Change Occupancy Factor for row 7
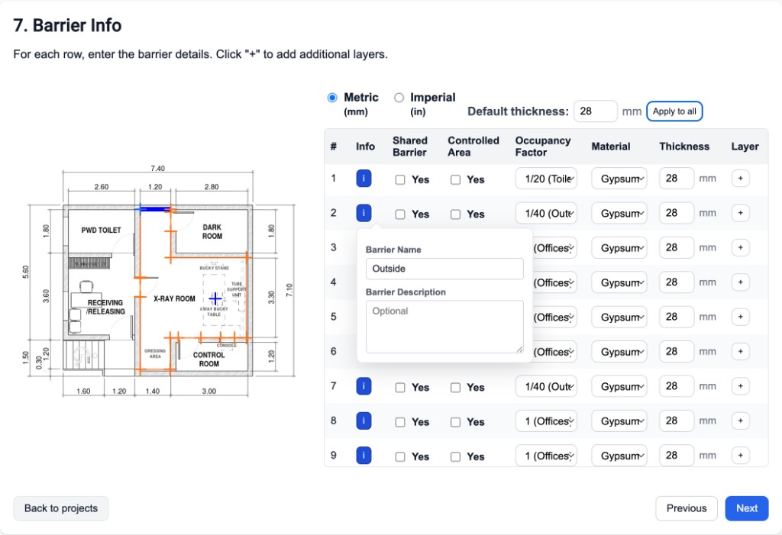This screenshot has height=535, width=782. [x=546, y=386]
